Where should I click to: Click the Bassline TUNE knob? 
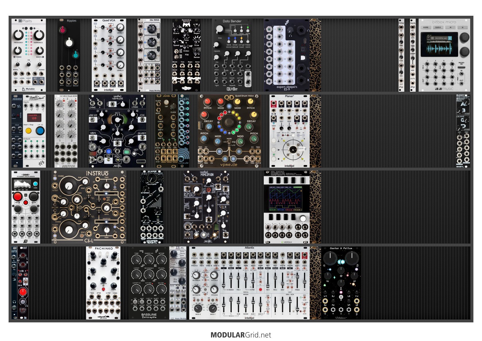click(x=136, y=260)
